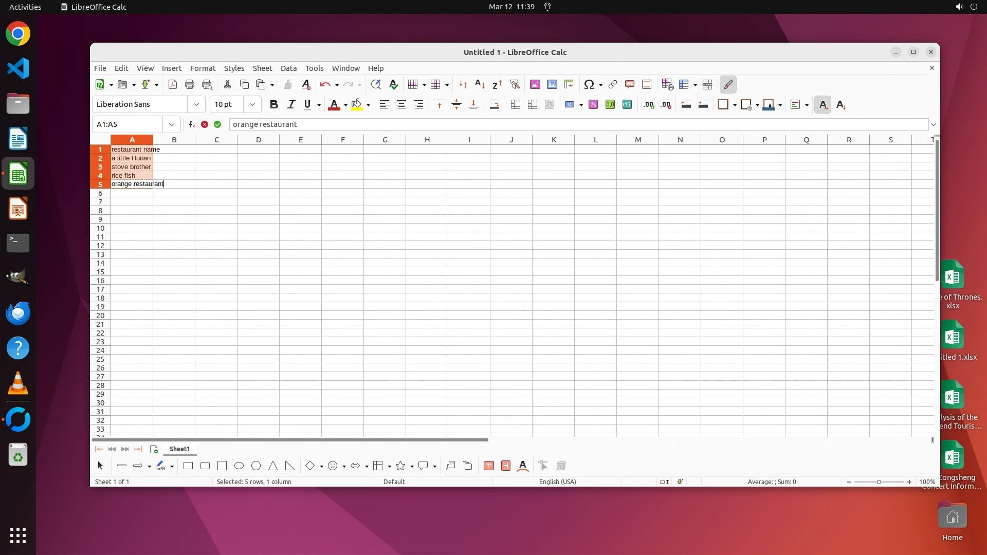Screen dimensions: 987x555
Task: Click the Sort Ascending icon
Action: point(480,85)
